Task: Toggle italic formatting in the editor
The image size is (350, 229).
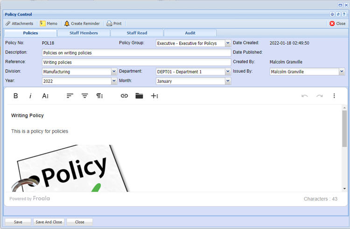Action: (30, 96)
